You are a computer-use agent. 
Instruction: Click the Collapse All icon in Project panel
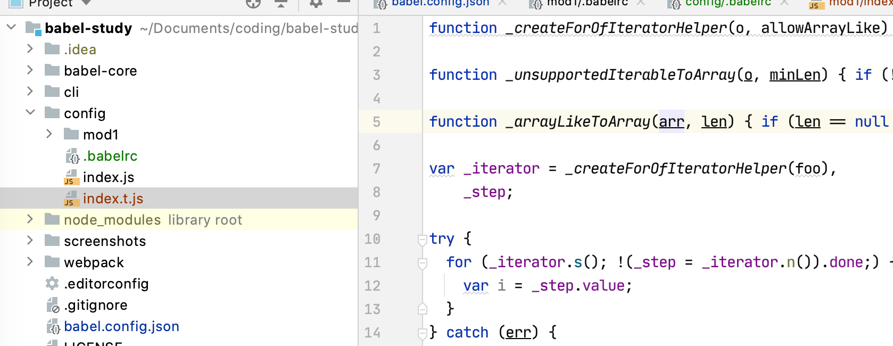coord(281,3)
